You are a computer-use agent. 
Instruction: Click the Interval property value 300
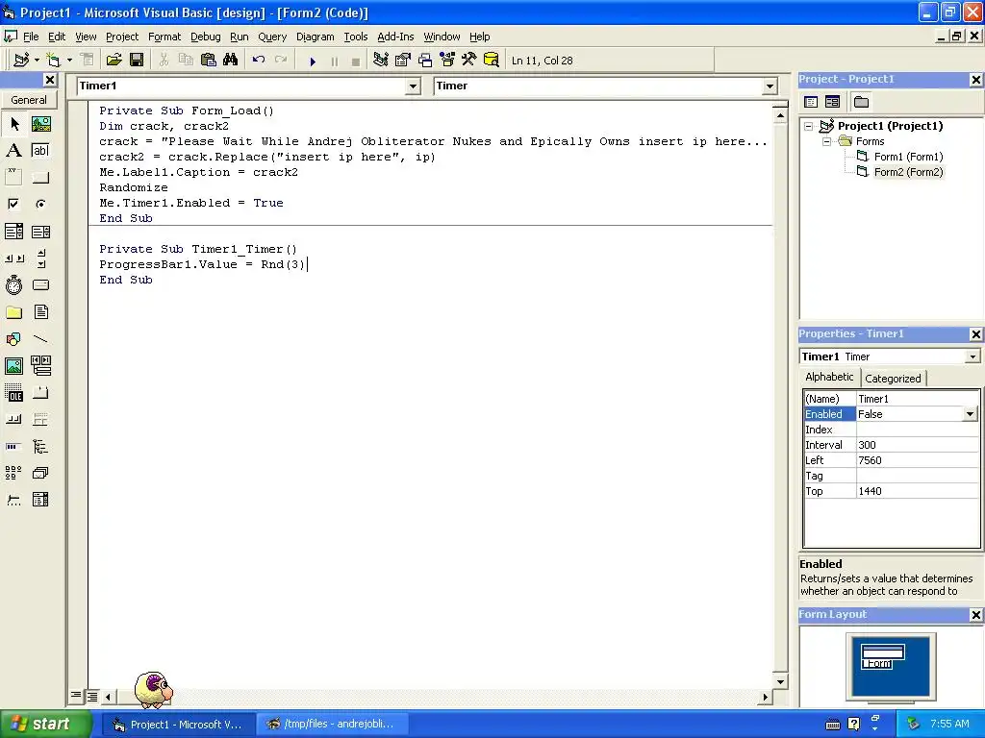click(x=917, y=445)
